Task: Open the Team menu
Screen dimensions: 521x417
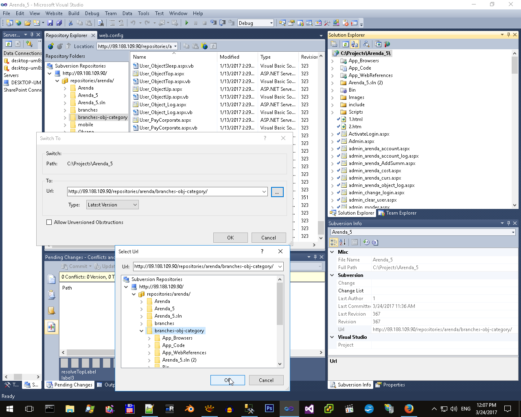Action: [x=111, y=13]
